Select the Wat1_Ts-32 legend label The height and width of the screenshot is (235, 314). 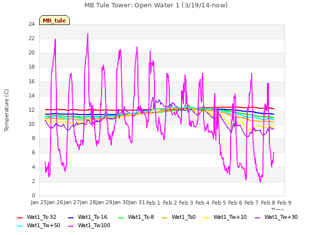pos(42,217)
